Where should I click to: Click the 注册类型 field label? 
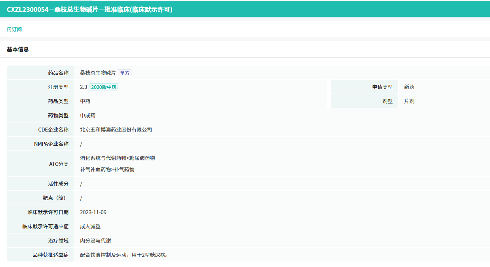58,87
